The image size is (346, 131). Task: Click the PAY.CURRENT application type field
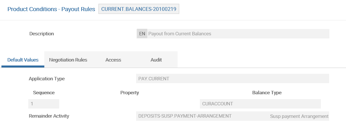[x=232, y=79]
